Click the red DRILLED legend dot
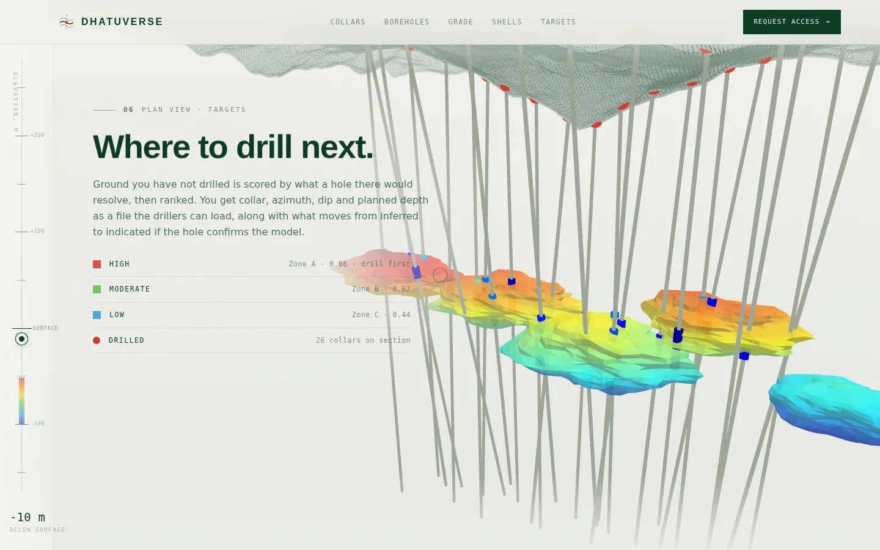Screen dimensions: 880x550 point(97,340)
